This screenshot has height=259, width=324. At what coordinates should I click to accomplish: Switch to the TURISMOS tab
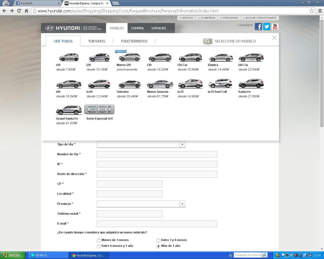tap(97, 41)
